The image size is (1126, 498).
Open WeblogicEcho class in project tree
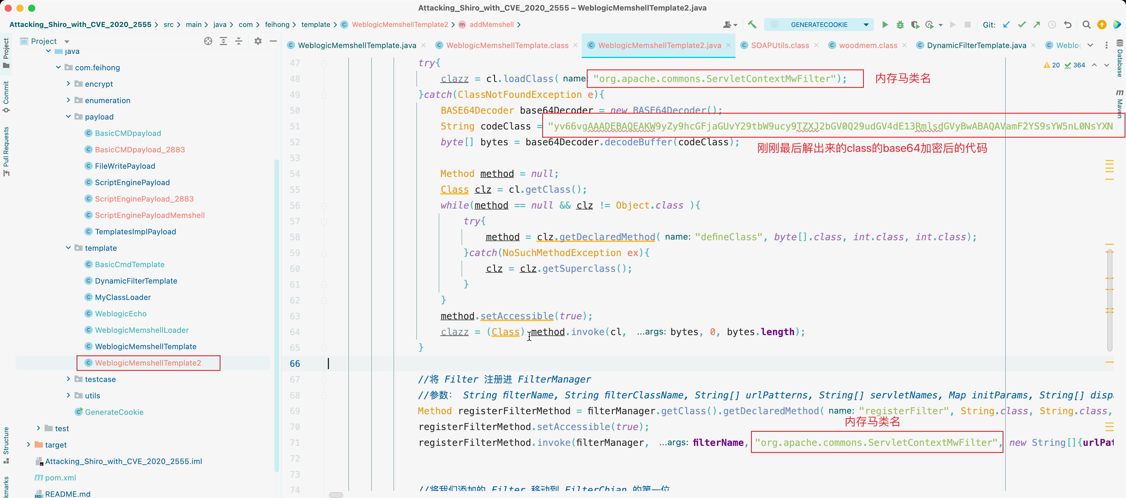pos(121,314)
